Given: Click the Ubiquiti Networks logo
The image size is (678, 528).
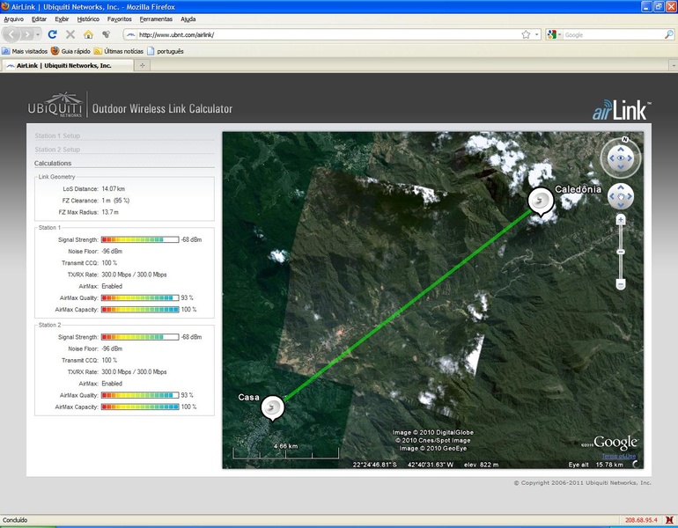Looking at the screenshot, I should click(55, 106).
